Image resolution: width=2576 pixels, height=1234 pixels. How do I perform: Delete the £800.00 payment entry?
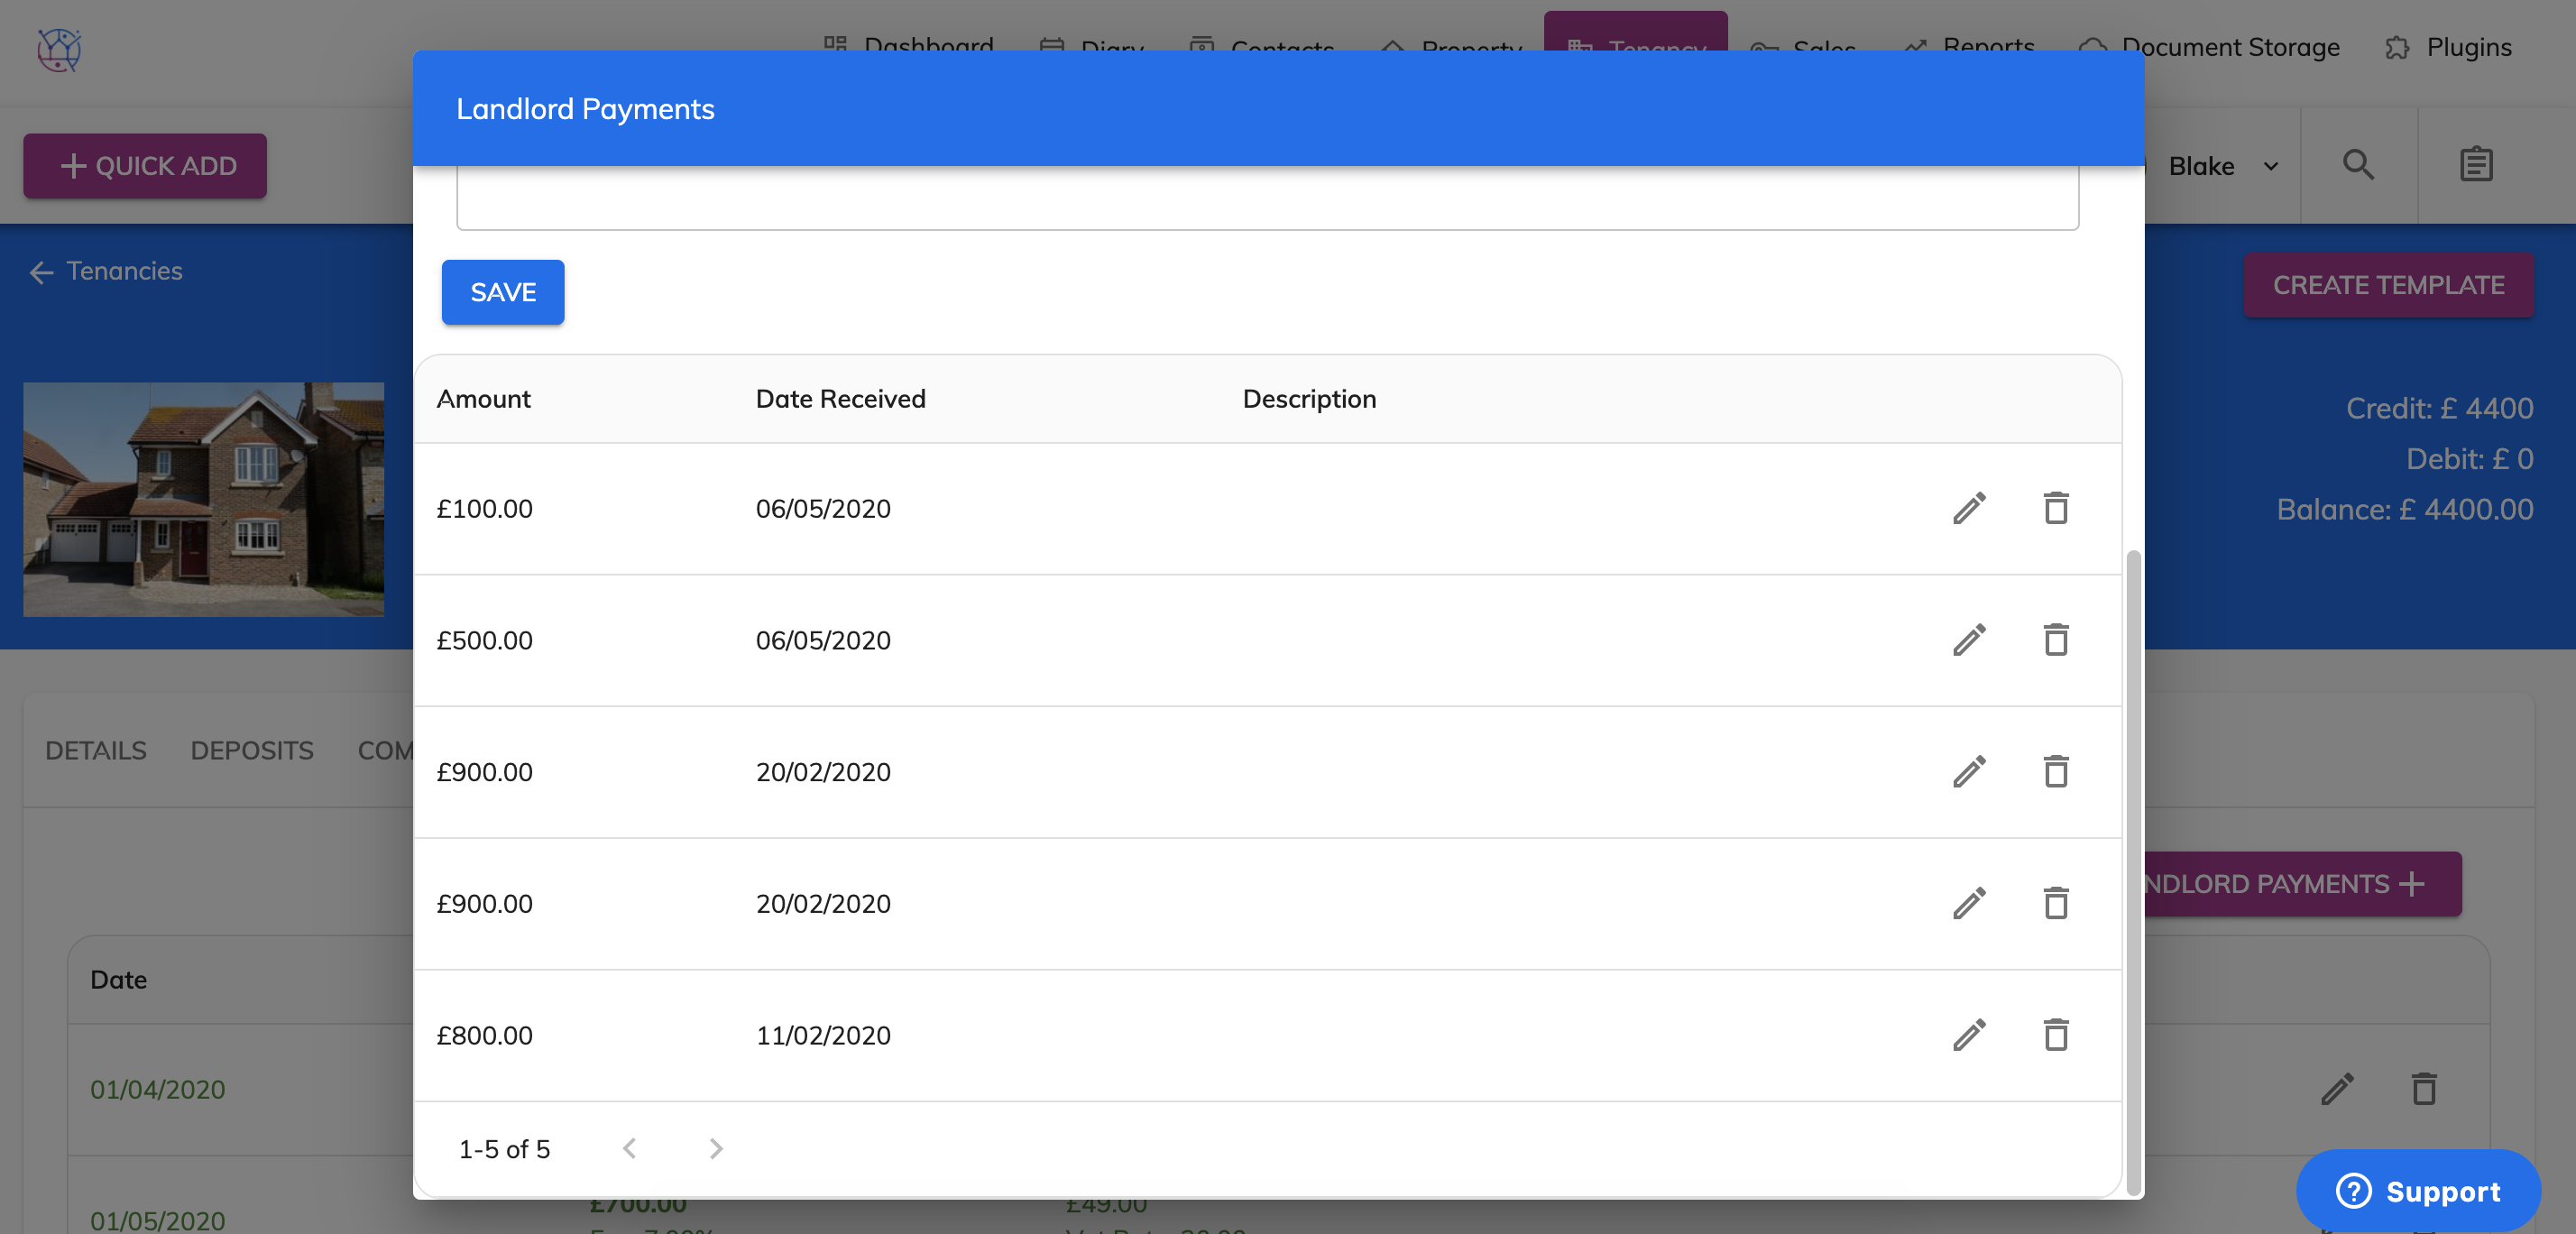coord(2056,1035)
